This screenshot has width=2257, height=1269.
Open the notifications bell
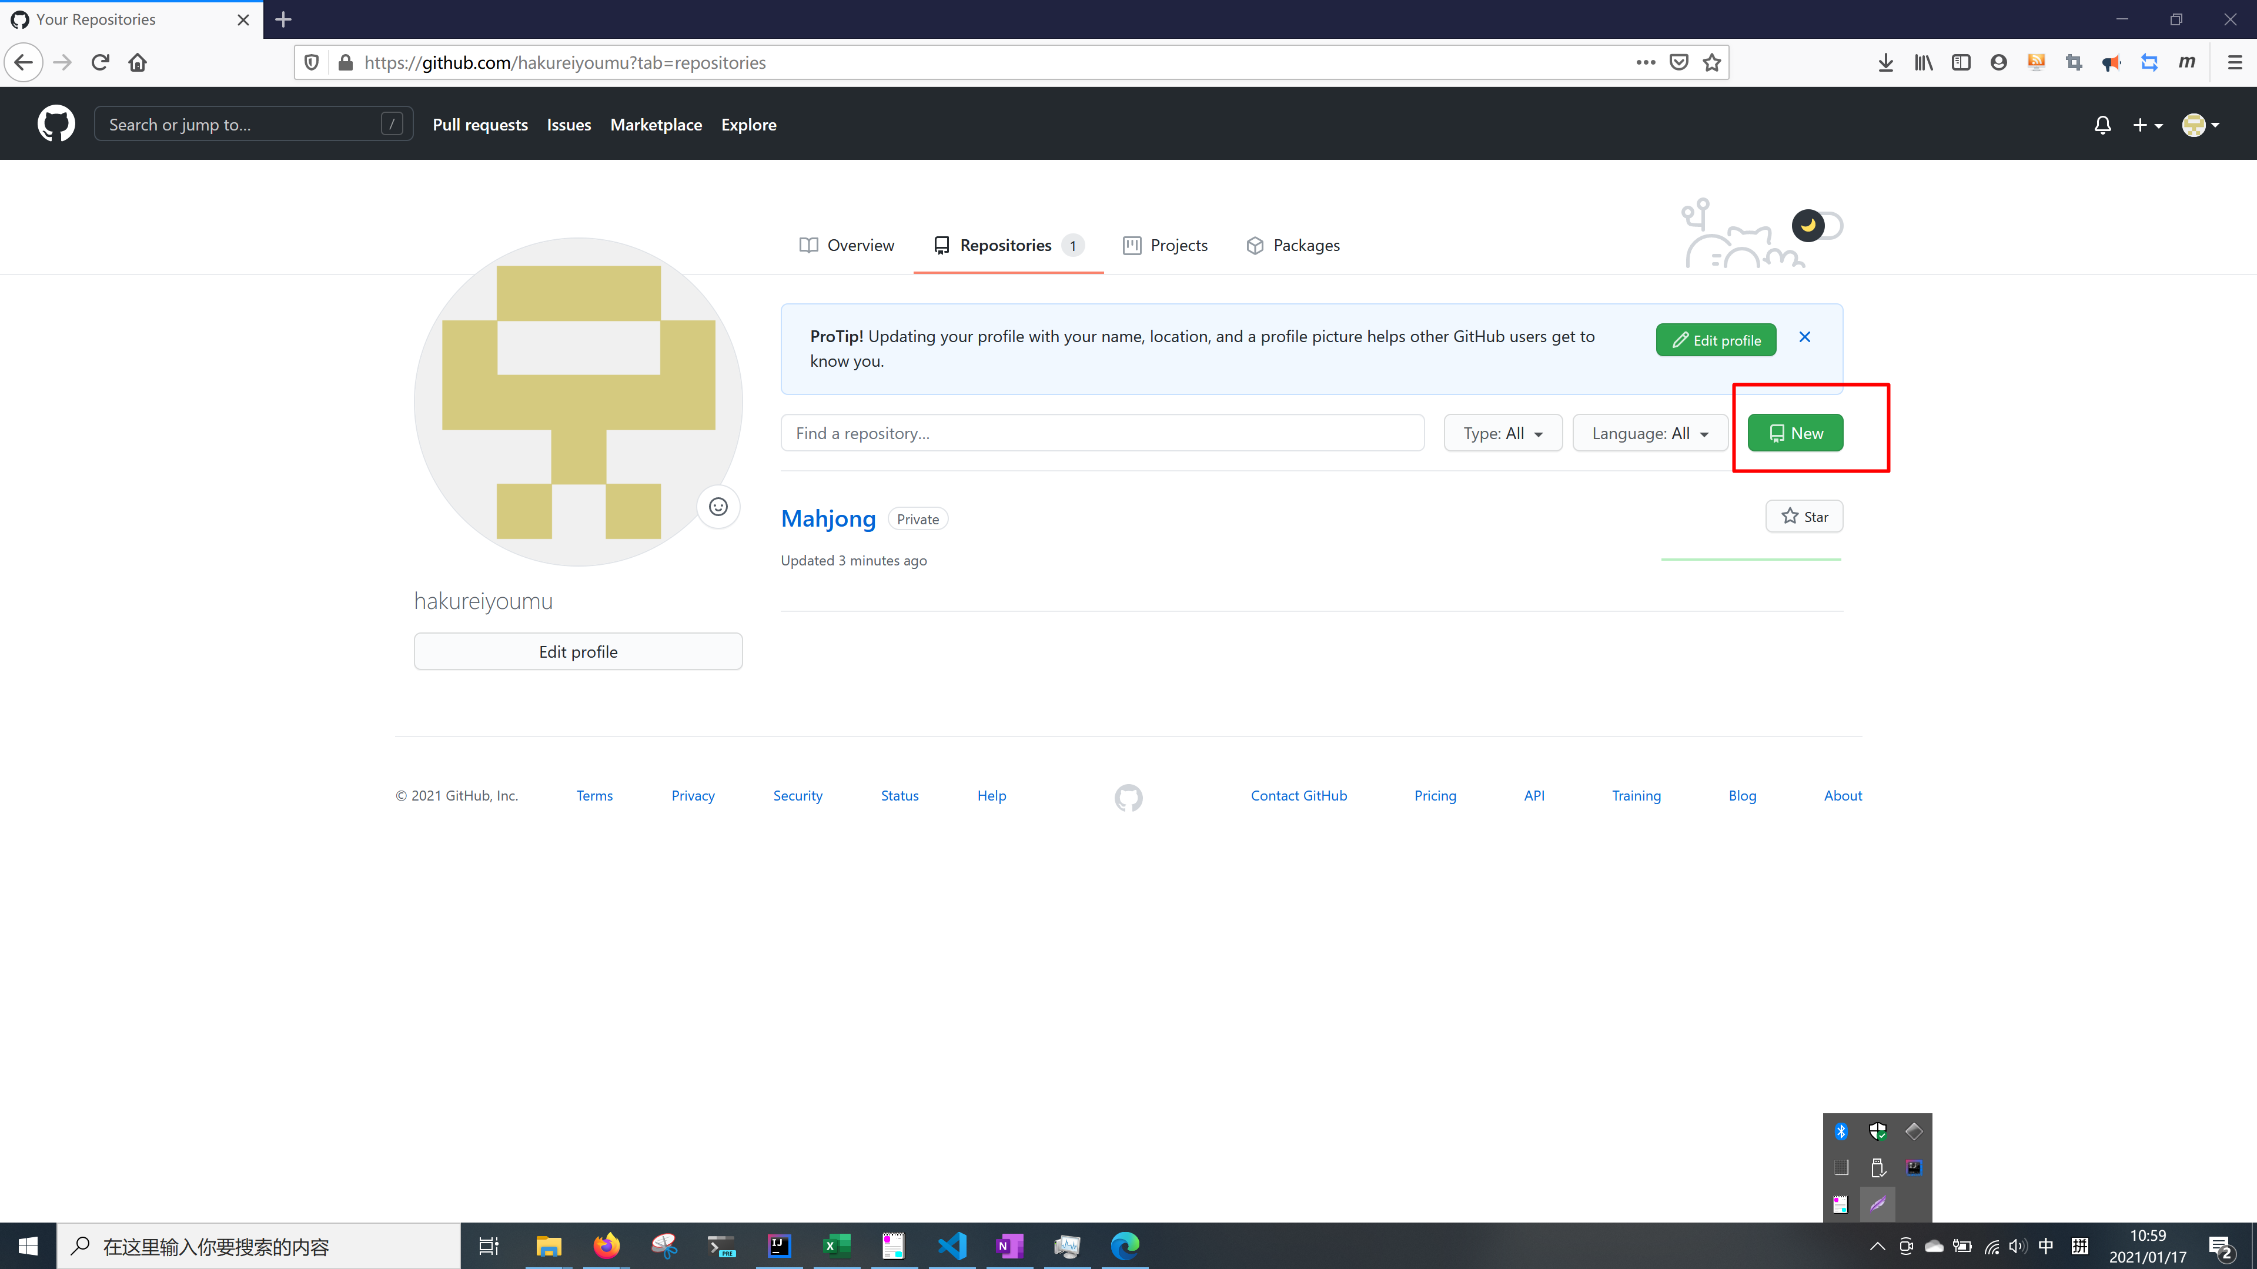tap(2102, 125)
